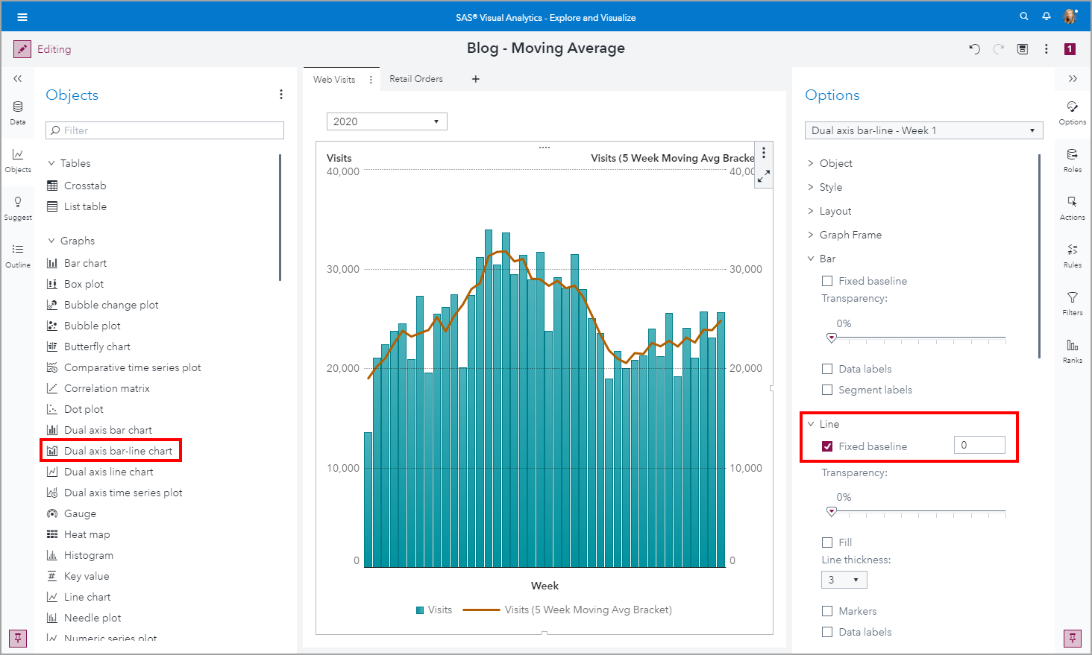Viewport: 1092px width, 655px height.
Task: Enable Bar Data labels checkbox
Action: (x=827, y=369)
